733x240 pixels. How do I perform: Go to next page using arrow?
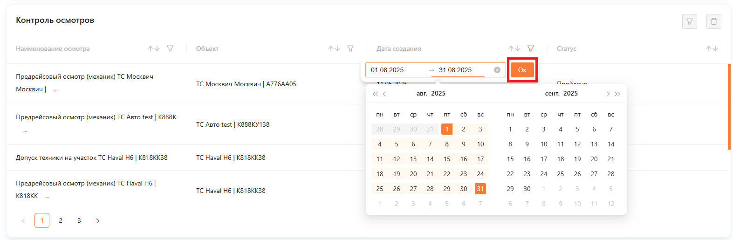[98, 220]
